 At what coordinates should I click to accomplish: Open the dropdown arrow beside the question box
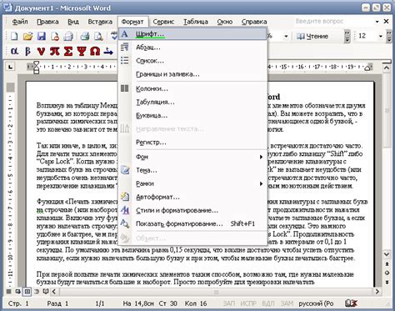pos(377,22)
